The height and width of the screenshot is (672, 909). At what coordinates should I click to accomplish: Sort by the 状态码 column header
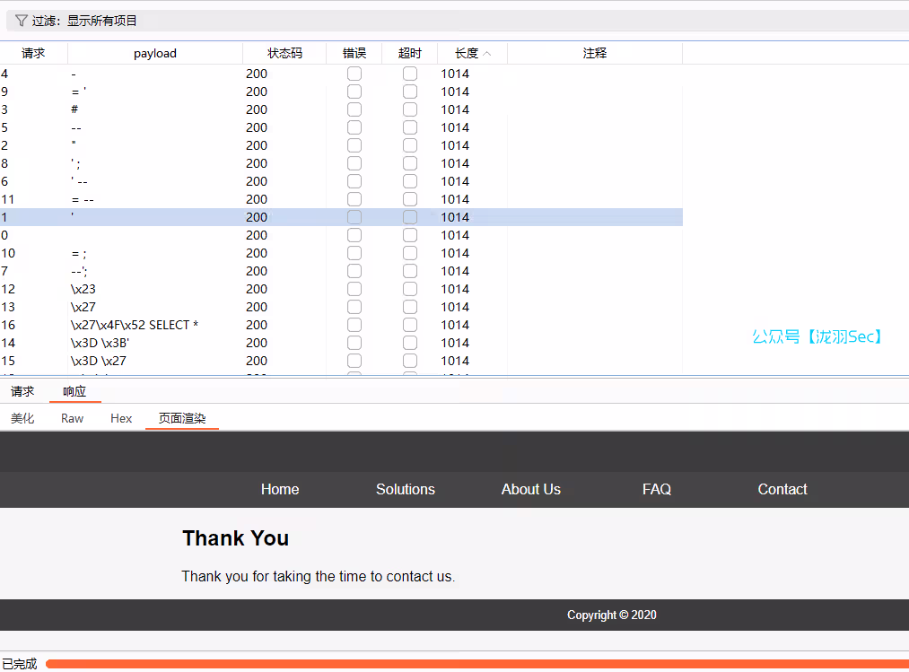(284, 54)
